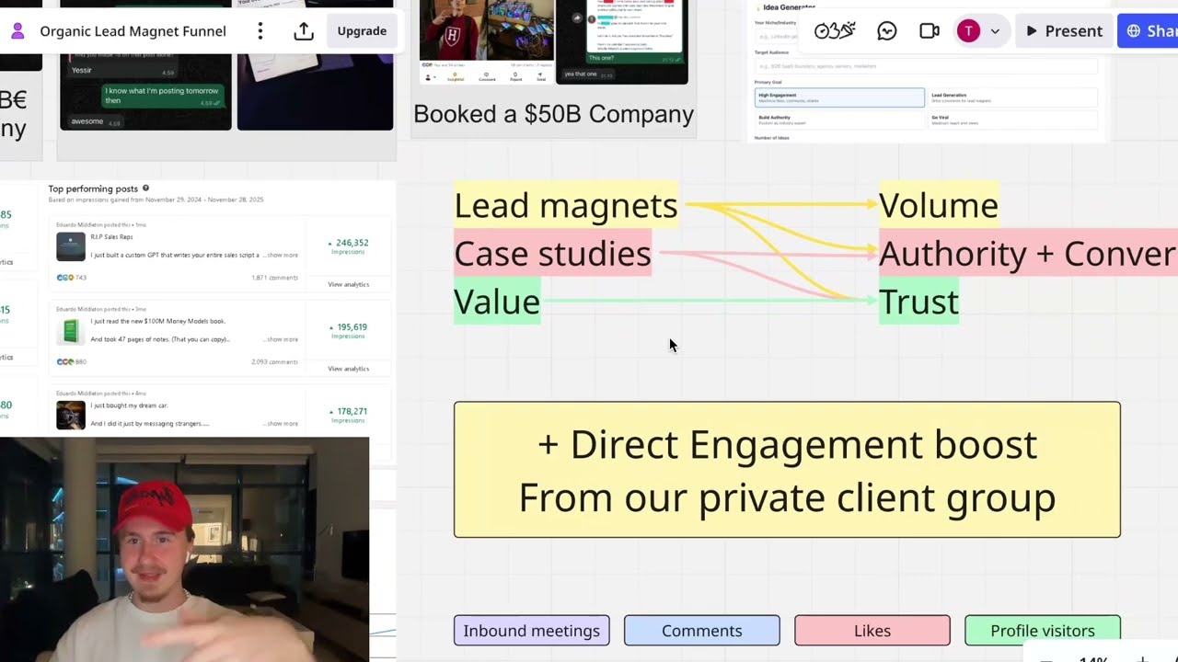The image size is (1178, 662).
Task: Click the 2,093 comments count
Action: click(274, 362)
